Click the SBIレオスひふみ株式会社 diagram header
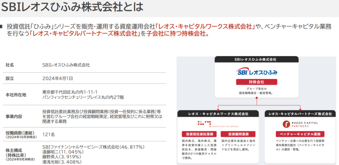The width and height of the screenshot is (339, 165). pyautogui.click(x=257, y=60)
